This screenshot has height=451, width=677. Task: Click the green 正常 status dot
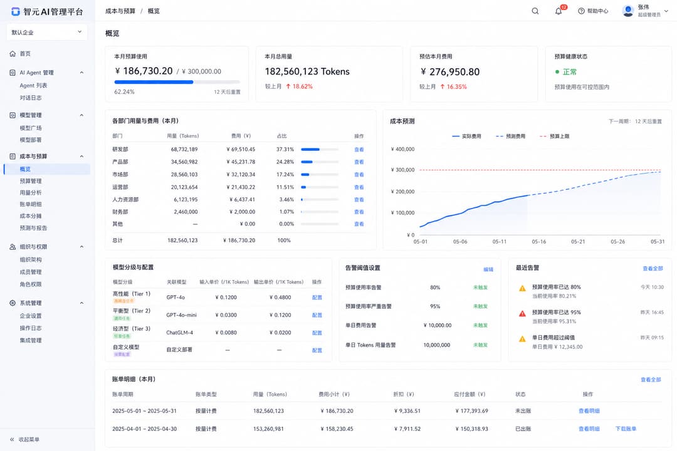click(557, 72)
